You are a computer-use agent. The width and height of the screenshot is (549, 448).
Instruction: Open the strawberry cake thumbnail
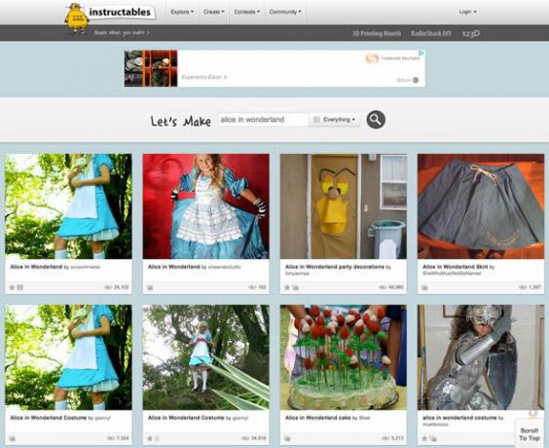pyautogui.click(x=344, y=357)
